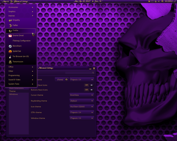
Task: Expand Programming category
Action: (21, 75)
